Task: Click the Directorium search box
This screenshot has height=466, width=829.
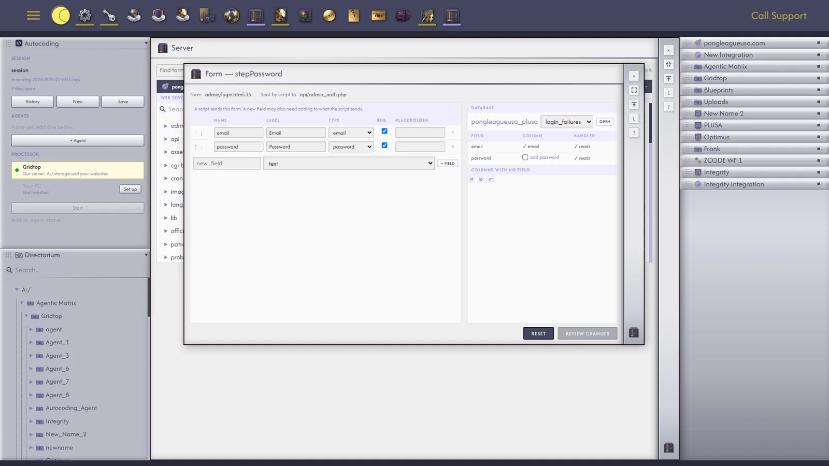Action: tap(77, 270)
